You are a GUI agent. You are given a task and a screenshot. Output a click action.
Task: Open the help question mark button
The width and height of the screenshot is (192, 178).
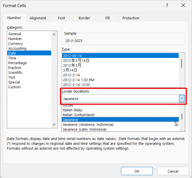tap(167, 5)
